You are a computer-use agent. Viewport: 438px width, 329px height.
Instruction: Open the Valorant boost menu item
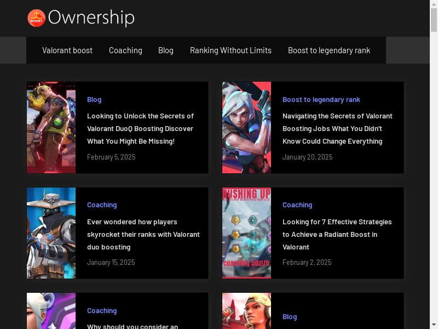pos(67,50)
